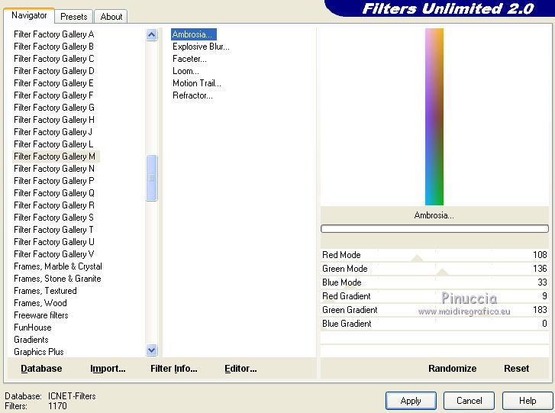This screenshot has height=413, width=555.
Task: Open the Presets tab
Action: (73, 17)
